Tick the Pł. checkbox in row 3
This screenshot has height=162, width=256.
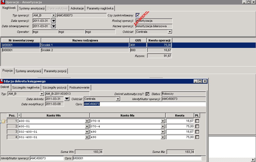point(197,132)
